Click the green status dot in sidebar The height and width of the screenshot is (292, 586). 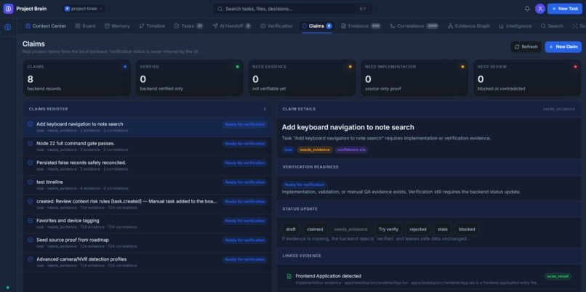click(x=8, y=288)
